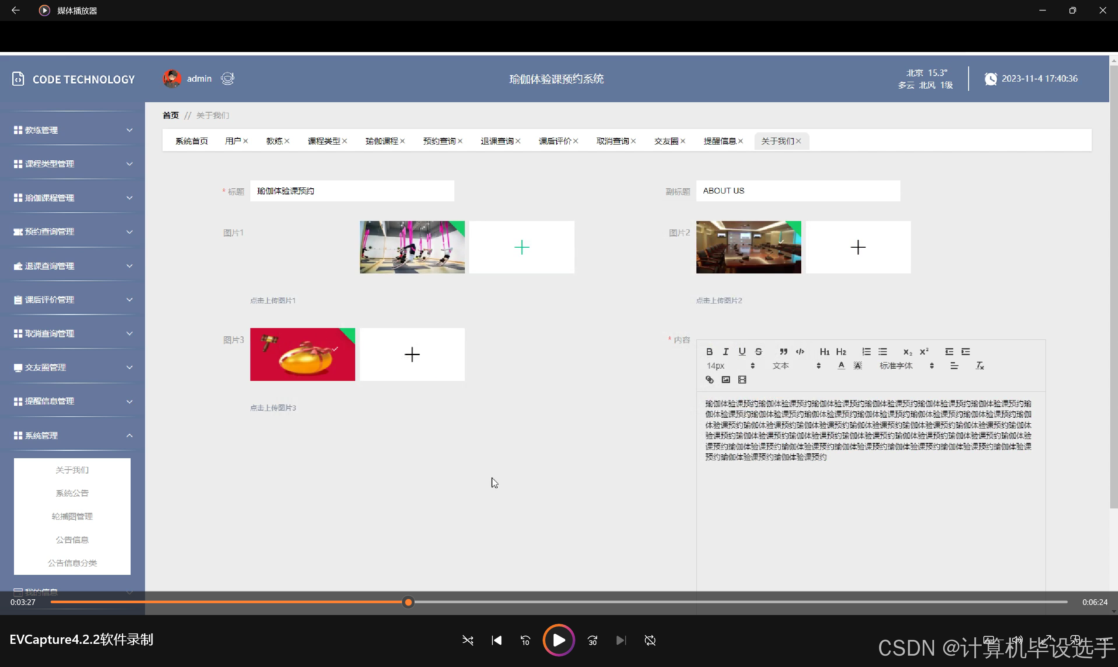The image size is (1118, 667).
Task: Click the blockquote icon in editor
Action: [783, 352]
